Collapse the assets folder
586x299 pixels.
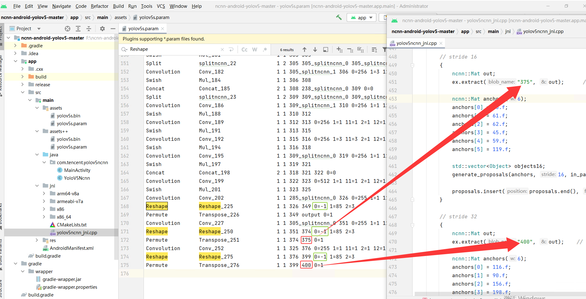37,108
